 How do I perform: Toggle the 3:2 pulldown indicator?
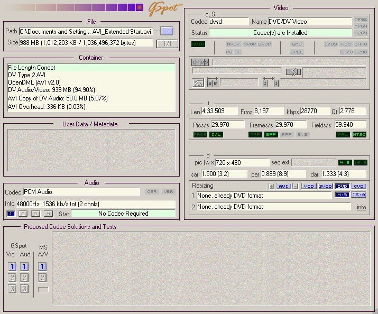click(x=302, y=134)
